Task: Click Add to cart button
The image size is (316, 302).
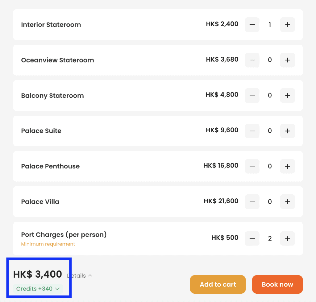Action: [218, 284]
